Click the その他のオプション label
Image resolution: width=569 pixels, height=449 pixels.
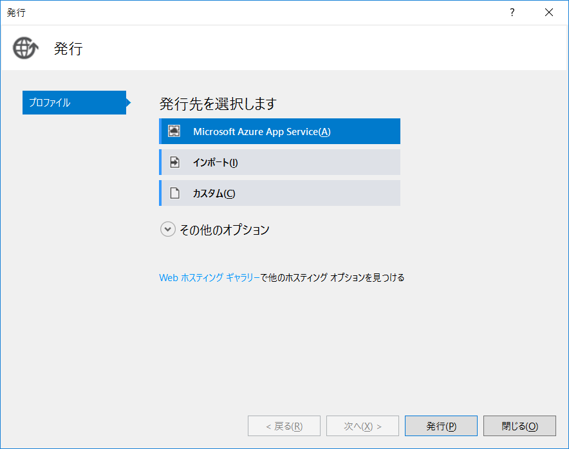224,230
